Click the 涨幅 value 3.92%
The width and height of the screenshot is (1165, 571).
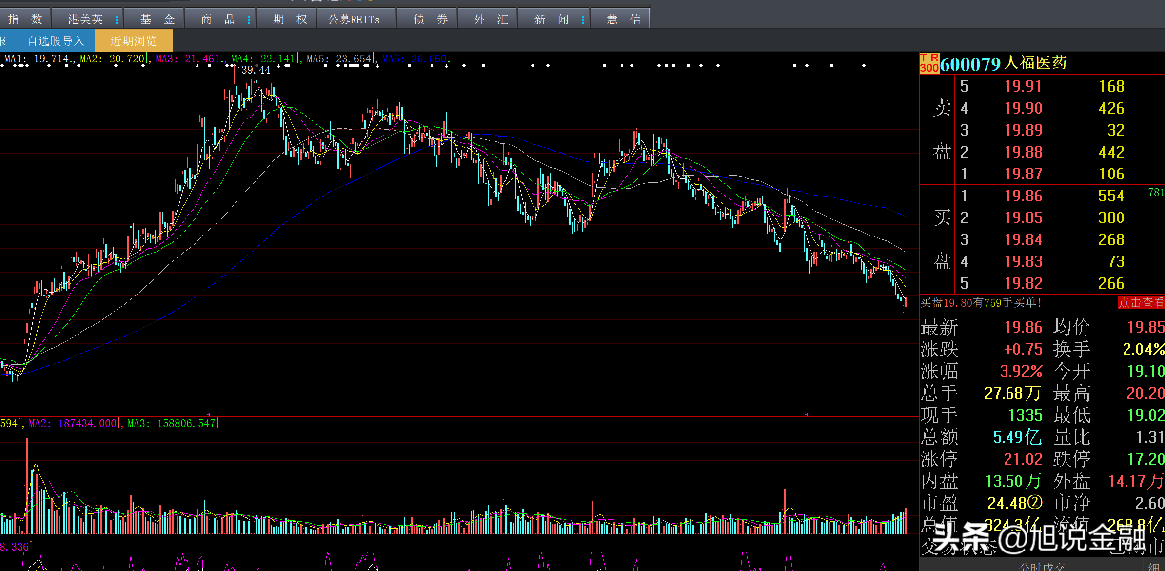tap(1021, 371)
